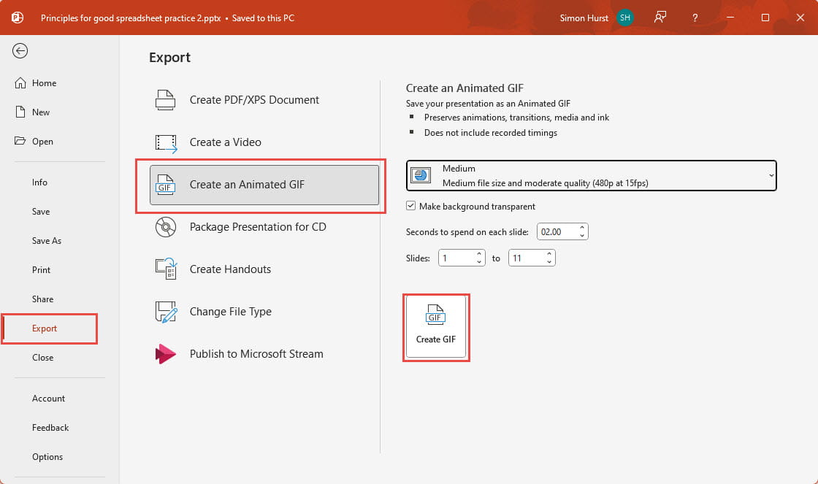This screenshot has width=818, height=484.
Task: Click the Package Presentation for CD disc icon
Action: 166,227
